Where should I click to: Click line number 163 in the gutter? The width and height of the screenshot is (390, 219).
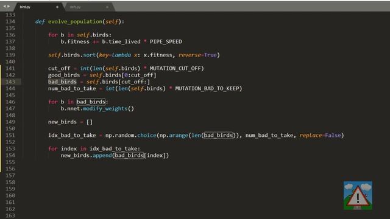click(x=10, y=215)
